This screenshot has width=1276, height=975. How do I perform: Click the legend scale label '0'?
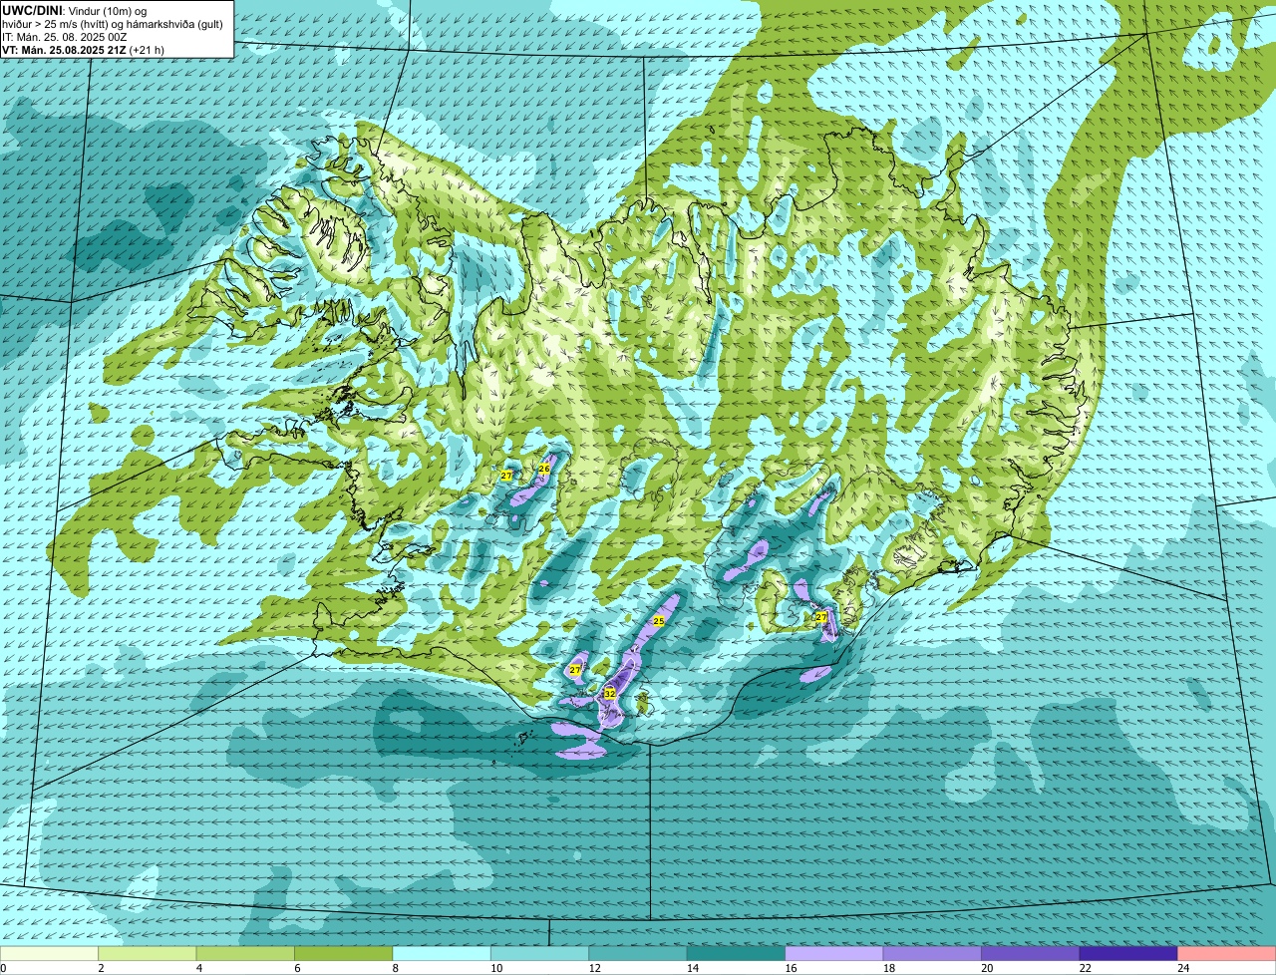[4, 968]
